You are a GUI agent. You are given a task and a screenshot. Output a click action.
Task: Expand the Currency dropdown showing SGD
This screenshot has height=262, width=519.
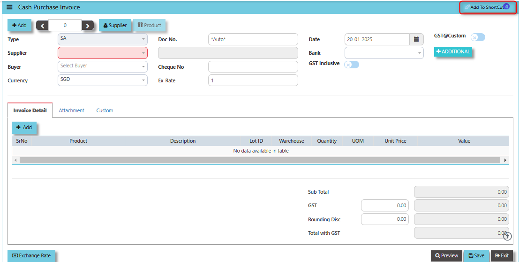point(103,80)
